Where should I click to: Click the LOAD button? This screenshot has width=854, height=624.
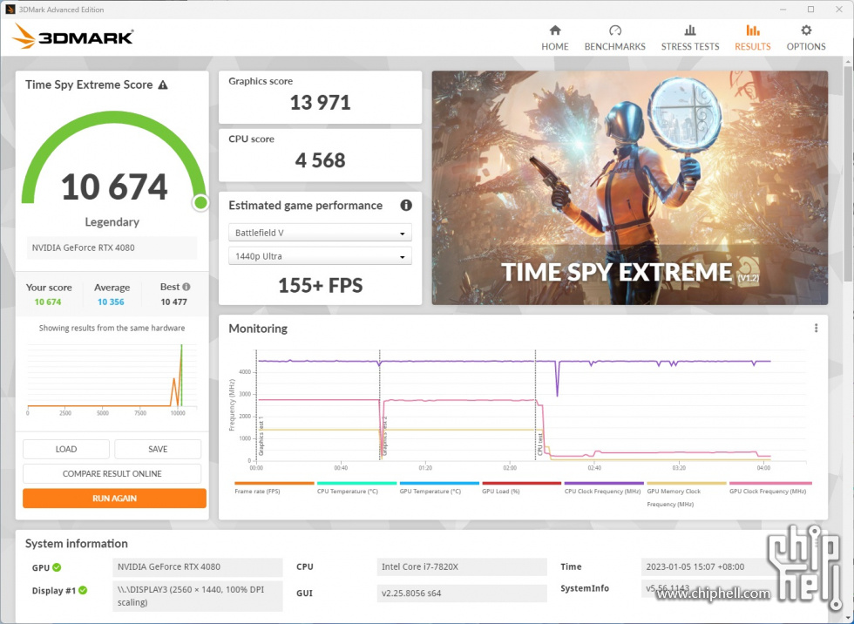66,449
